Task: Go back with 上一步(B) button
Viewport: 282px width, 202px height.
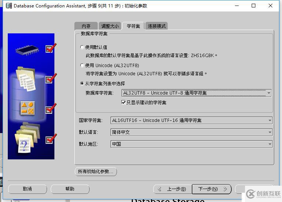Action: click(x=172, y=189)
